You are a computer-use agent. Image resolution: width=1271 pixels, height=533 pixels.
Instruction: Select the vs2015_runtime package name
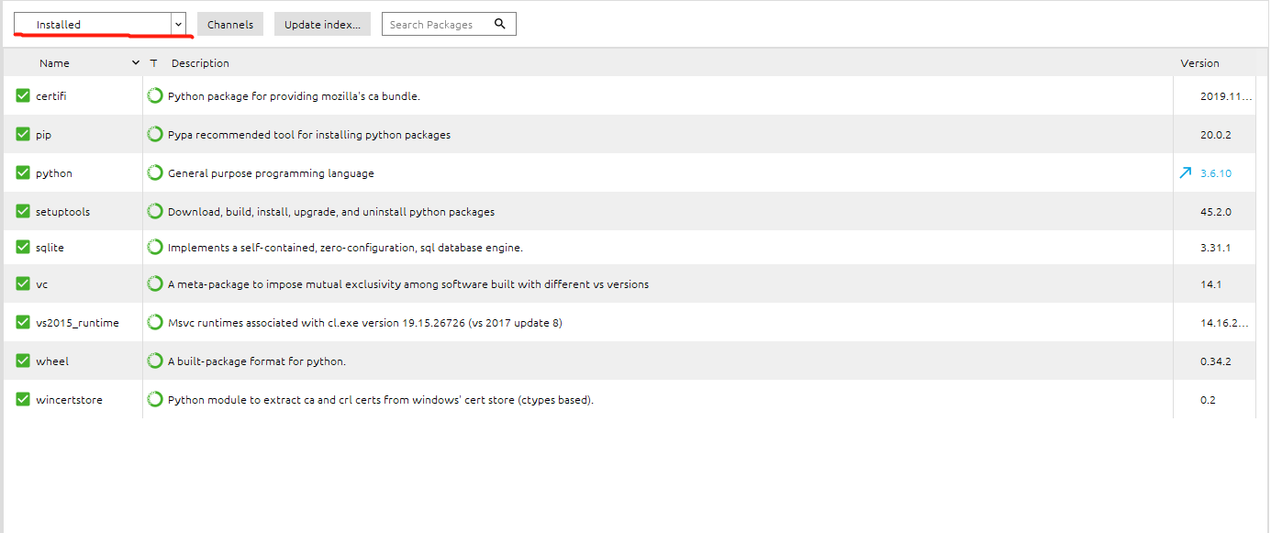[77, 323]
